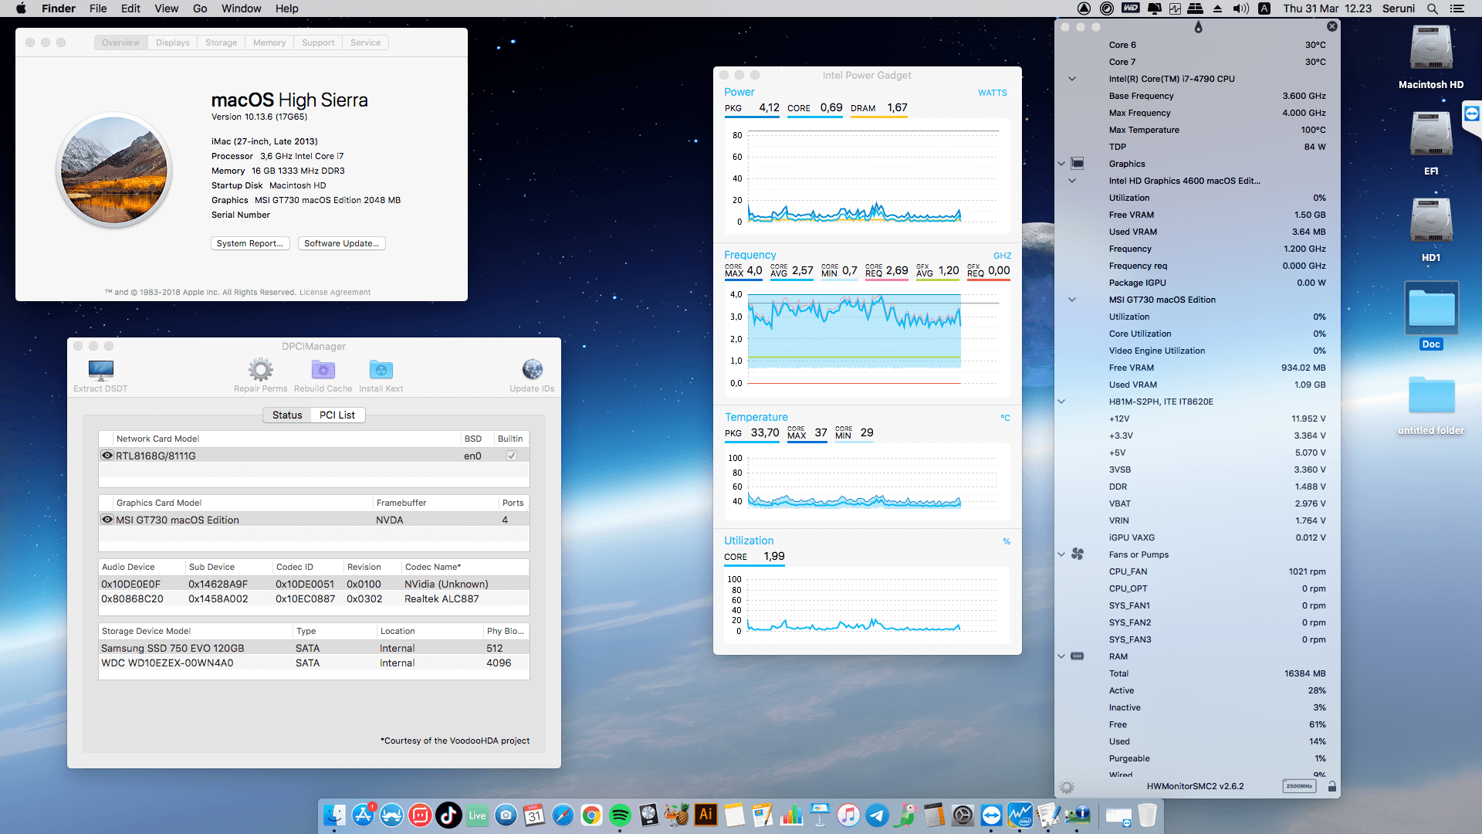
Task: Open Finder from the Dock
Action: click(334, 815)
